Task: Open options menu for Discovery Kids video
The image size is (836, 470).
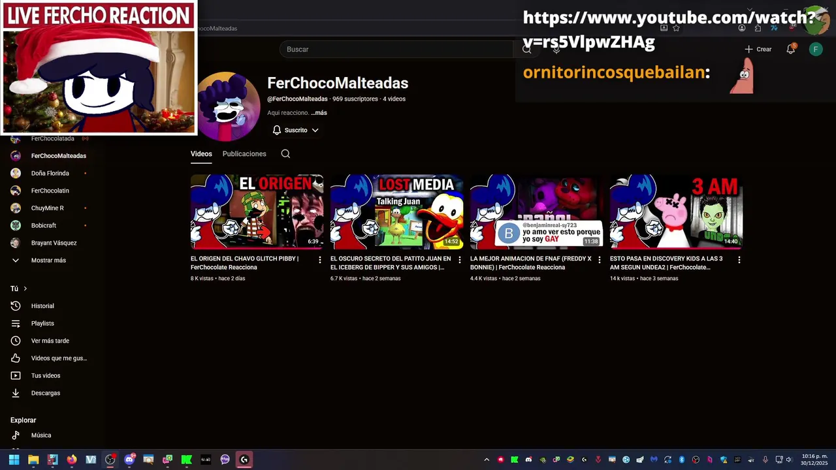Action: click(739, 260)
